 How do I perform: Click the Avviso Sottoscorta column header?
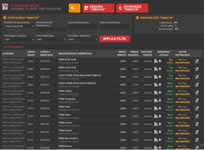click(183, 53)
